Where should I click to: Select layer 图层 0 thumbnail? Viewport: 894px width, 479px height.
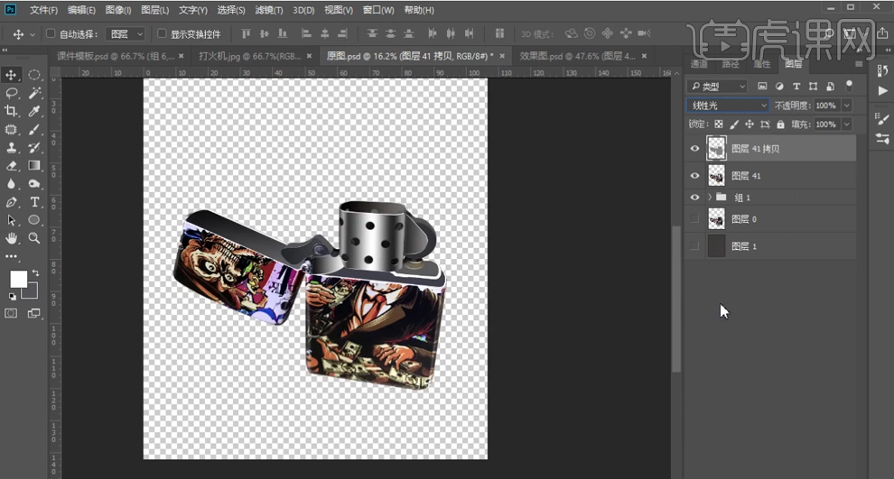point(716,218)
